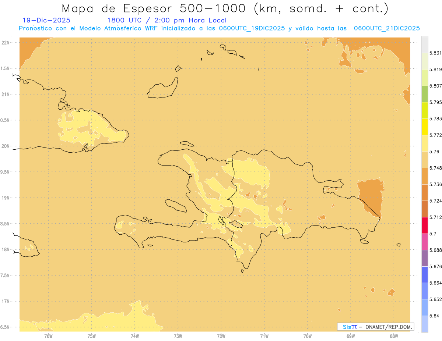Click the '5.688' legend value
Screen dimensions: 442x341
[435, 250]
